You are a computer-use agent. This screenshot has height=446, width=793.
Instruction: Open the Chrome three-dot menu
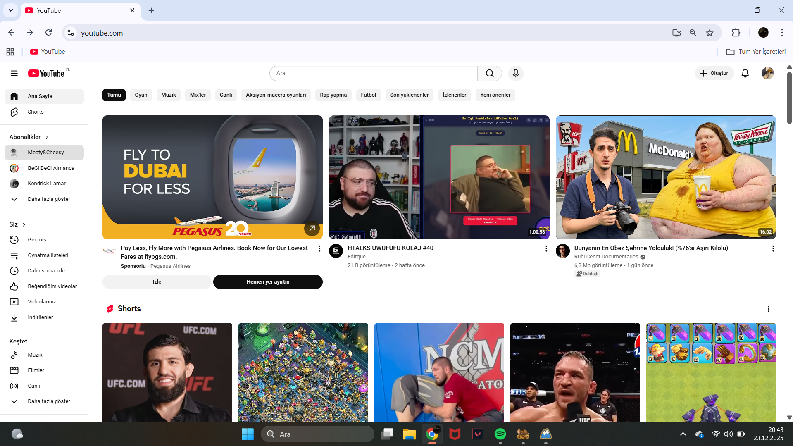point(782,33)
